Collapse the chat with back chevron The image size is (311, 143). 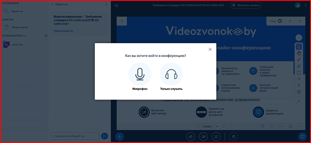52,4
